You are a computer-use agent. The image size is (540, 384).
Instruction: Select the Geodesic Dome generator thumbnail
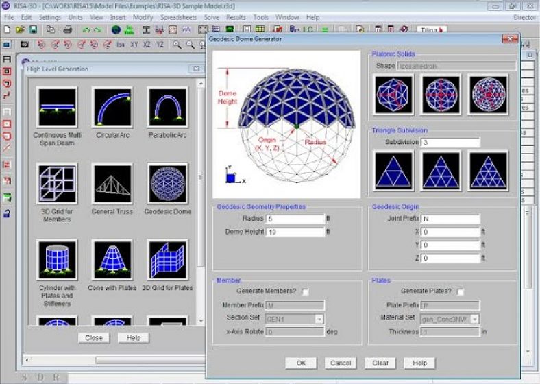point(167,183)
